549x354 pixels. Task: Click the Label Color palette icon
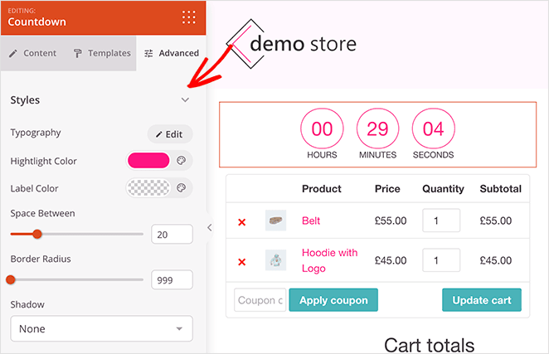coord(182,188)
